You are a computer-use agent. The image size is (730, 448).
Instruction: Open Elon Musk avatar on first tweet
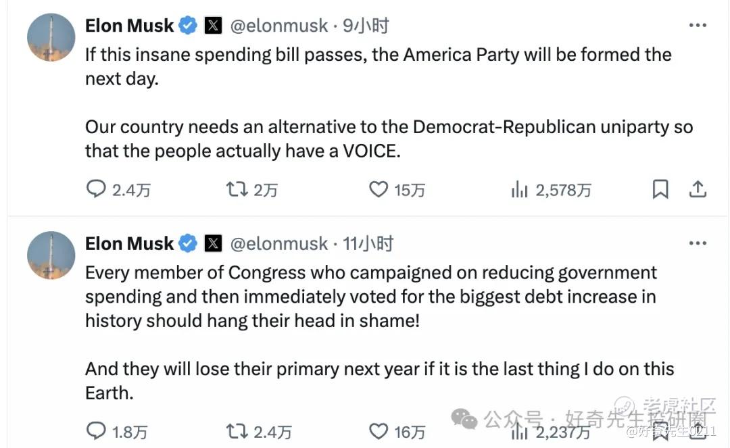point(51,37)
